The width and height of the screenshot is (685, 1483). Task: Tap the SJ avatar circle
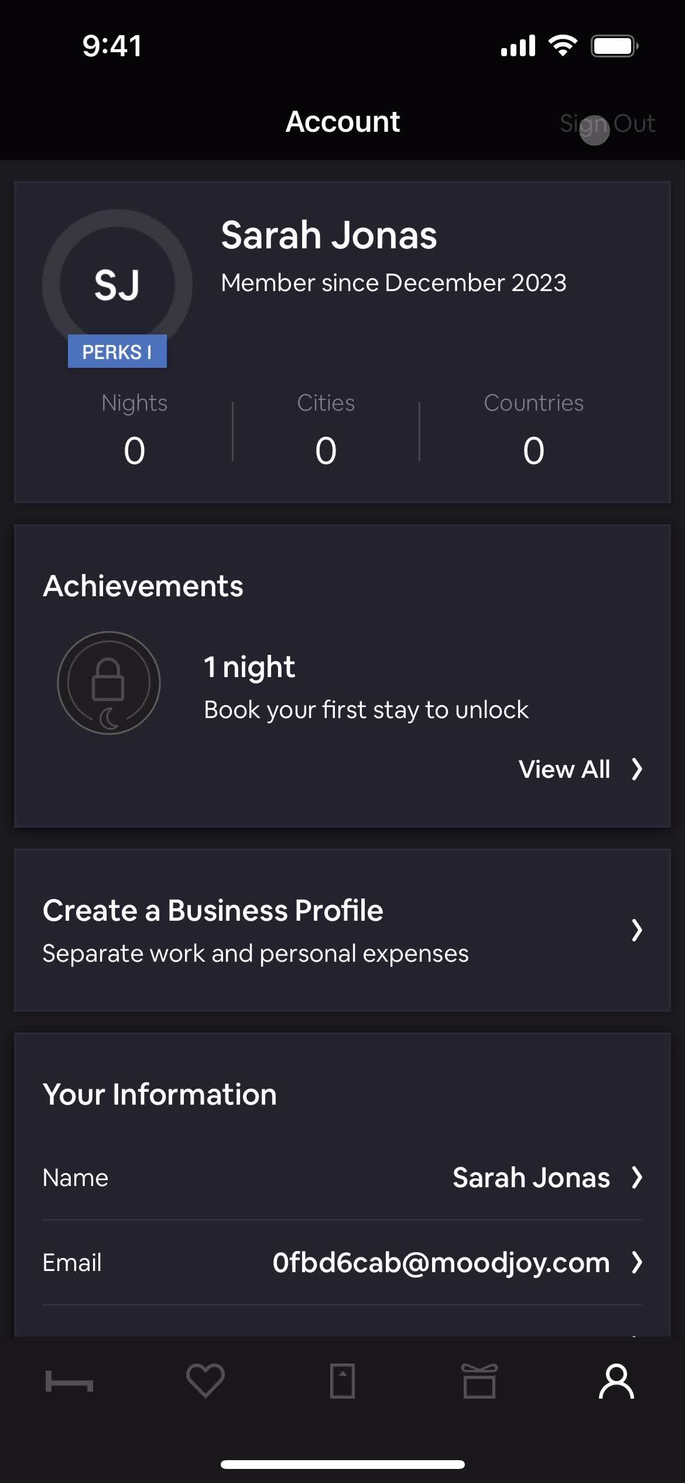coord(117,284)
